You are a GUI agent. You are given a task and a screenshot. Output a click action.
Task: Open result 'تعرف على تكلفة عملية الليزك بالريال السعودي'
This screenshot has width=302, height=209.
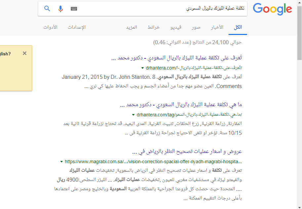pyautogui.click(x=177, y=58)
